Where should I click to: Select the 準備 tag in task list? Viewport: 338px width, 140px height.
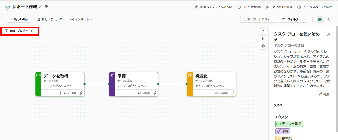coord(282,131)
